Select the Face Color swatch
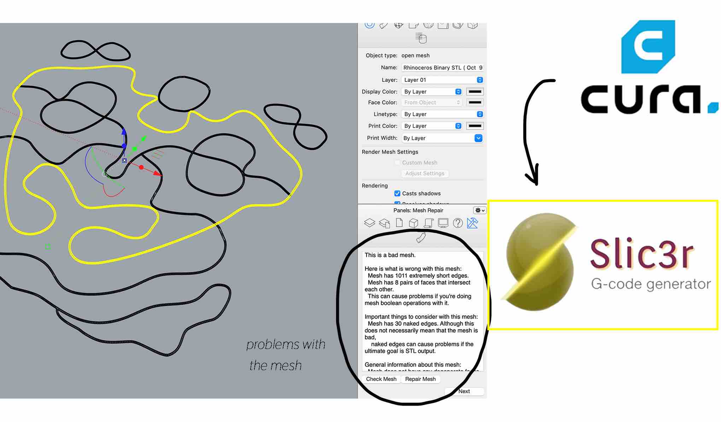Image resolution: width=721 pixels, height=422 pixels. click(474, 102)
